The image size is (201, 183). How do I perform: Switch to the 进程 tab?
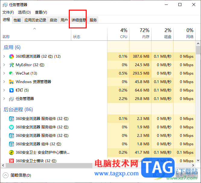(x=6, y=20)
